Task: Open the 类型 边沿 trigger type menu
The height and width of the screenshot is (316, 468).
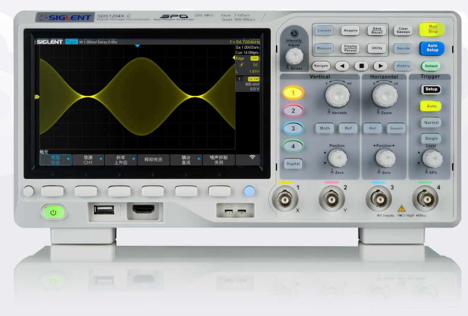Action: tap(55, 160)
